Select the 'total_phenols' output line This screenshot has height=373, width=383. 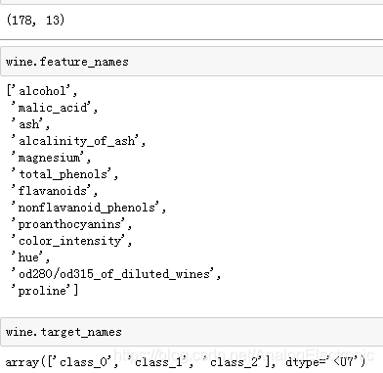tap(64, 174)
